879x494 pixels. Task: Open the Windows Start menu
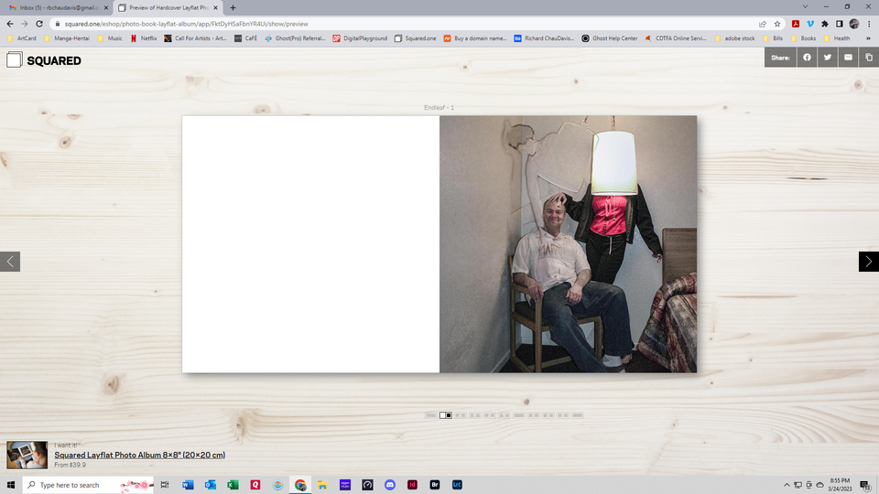click(x=11, y=485)
